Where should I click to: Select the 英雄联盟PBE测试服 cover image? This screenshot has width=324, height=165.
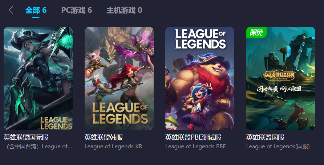(x=200, y=78)
